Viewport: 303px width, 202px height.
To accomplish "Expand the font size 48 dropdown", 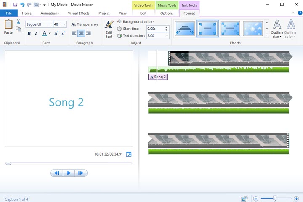I will click(64, 24).
